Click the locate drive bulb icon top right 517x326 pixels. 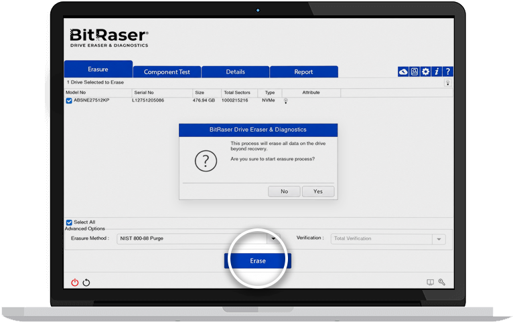pos(447,83)
